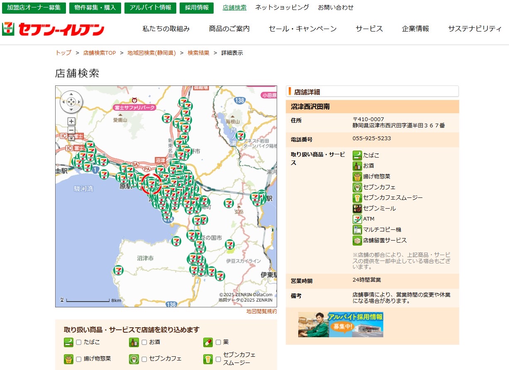Click the ATM icon in store details

[357, 219]
